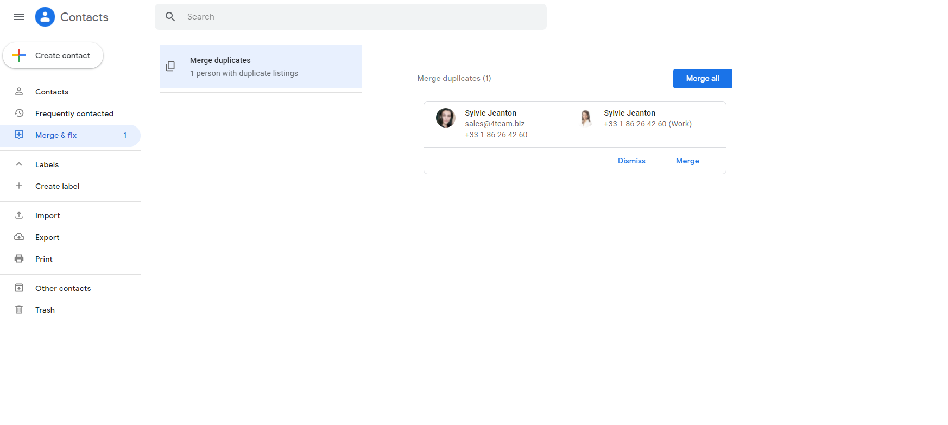Click '1 person with duplicate listings' text
948x425 pixels.
click(x=244, y=73)
